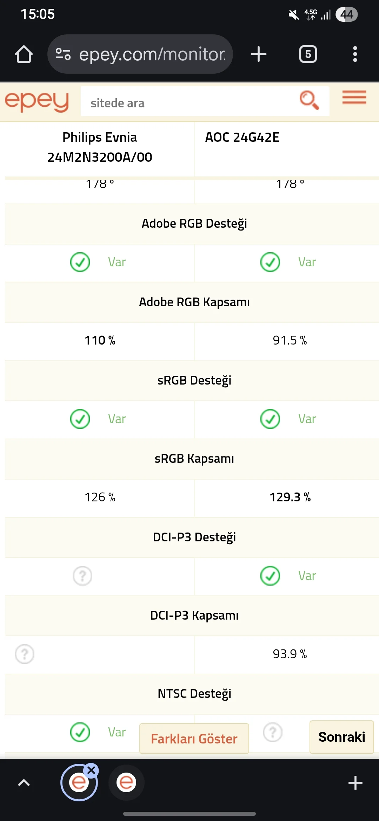
Task: Click Philips Adobe RGB Desteği checkmark
Action: (x=80, y=262)
